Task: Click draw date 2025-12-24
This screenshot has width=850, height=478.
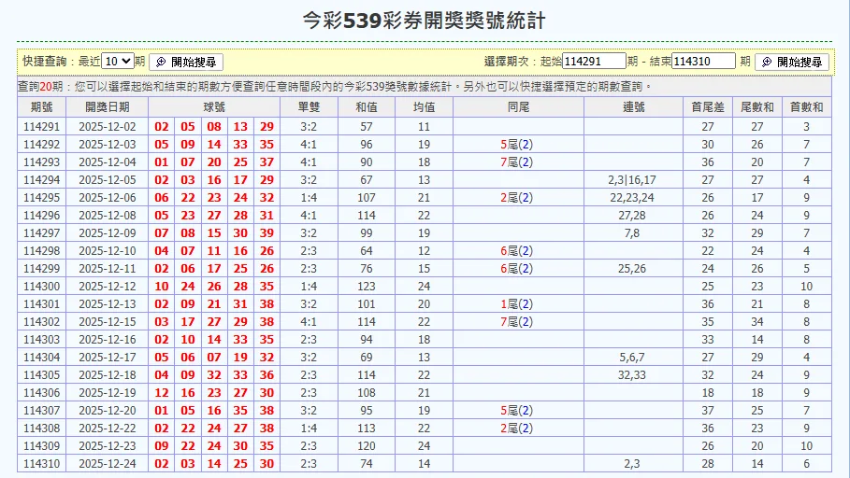Action: click(x=108, y=464)
